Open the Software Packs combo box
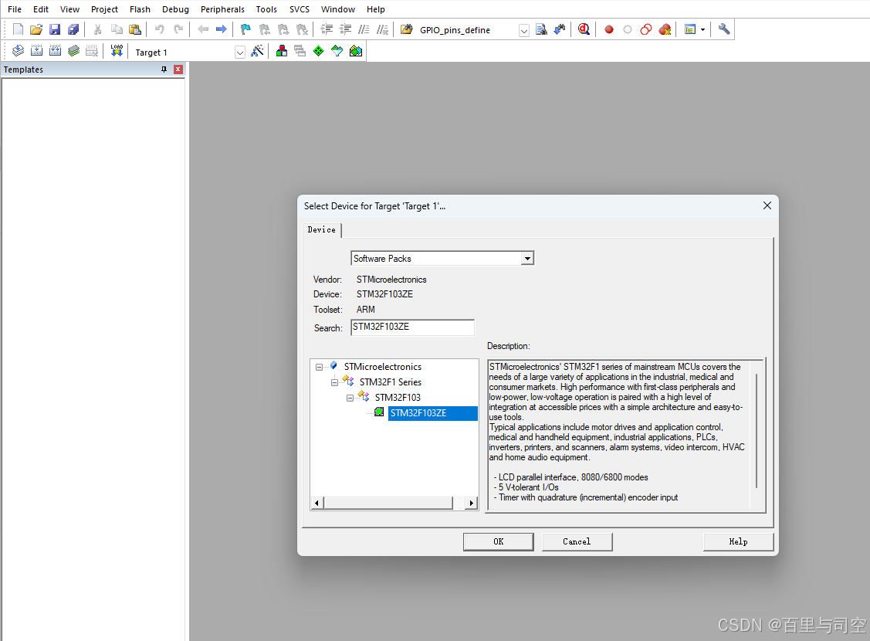Screen dimensions: 870x641 click(442, 258)
